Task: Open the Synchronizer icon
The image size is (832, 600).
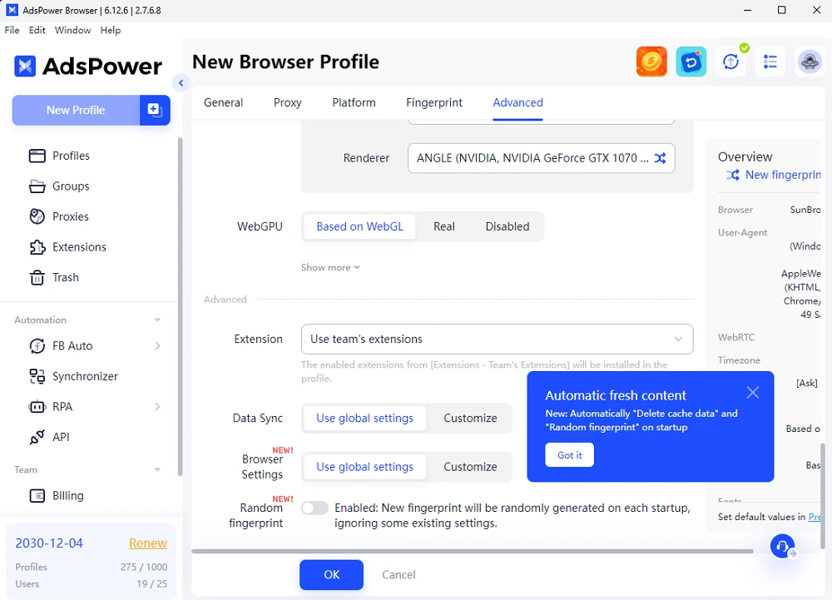Action: 37,376
